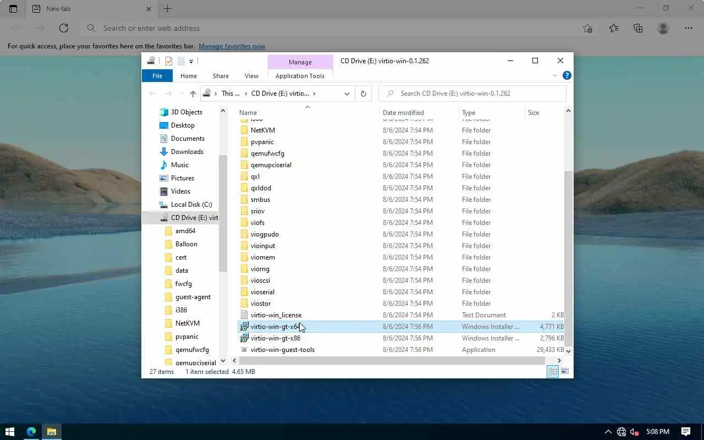Click navigation pane scrollbar down arrow
This screenshot has width=704, height=440.
223,361
